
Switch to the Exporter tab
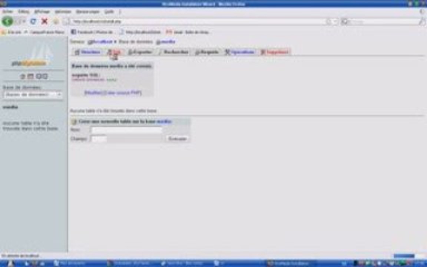[x=140, y=52]
